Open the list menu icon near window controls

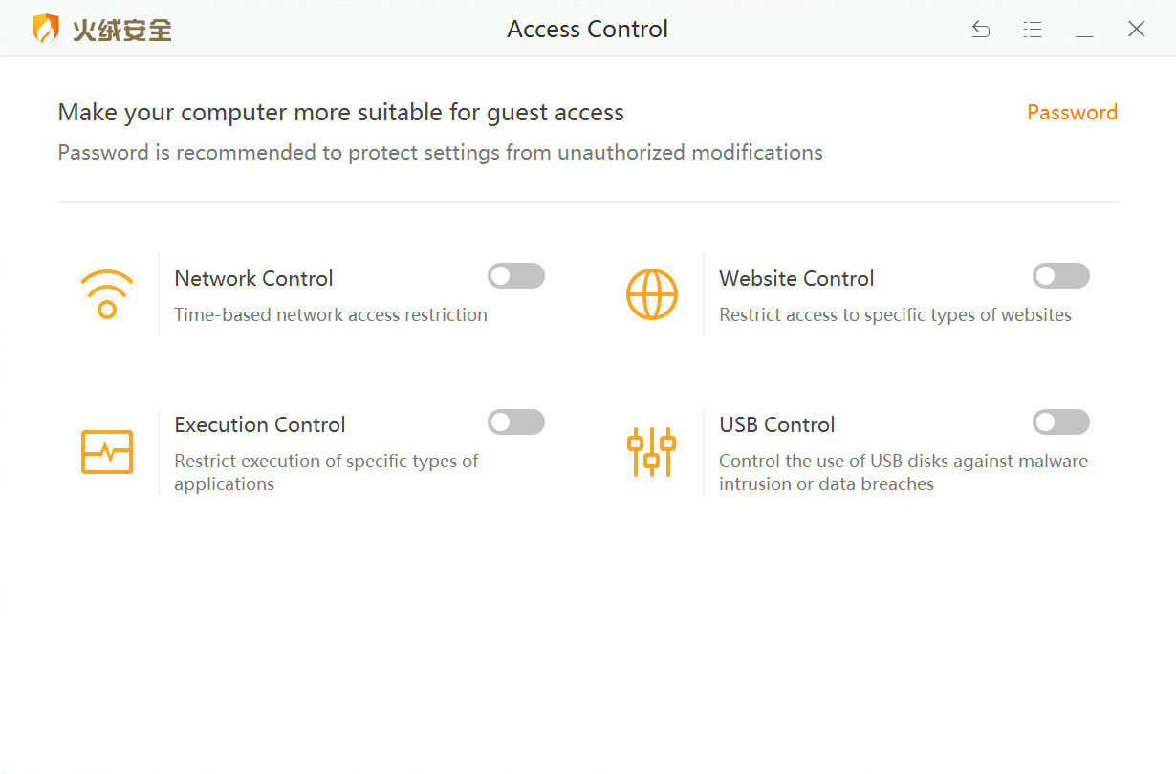pos(1033,29)
